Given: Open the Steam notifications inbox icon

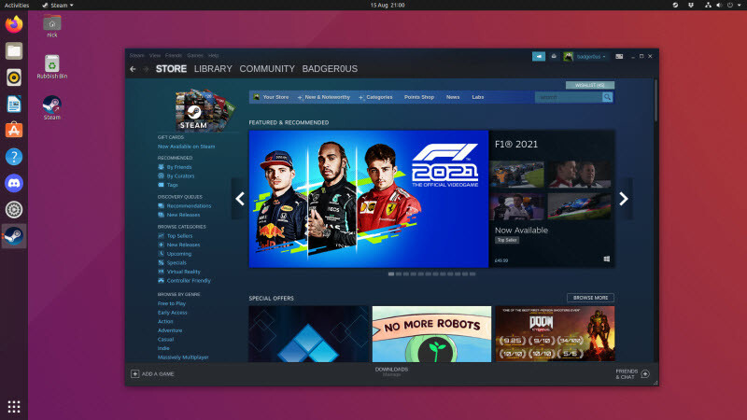Looking at the screenshot, I should coord(554,56).
